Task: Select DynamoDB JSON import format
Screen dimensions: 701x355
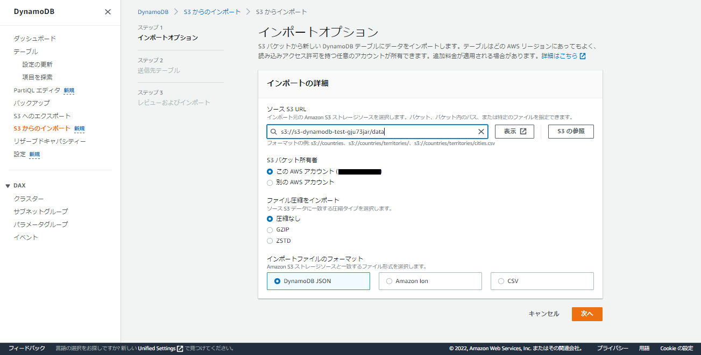Action: click(x=318, y=281)
